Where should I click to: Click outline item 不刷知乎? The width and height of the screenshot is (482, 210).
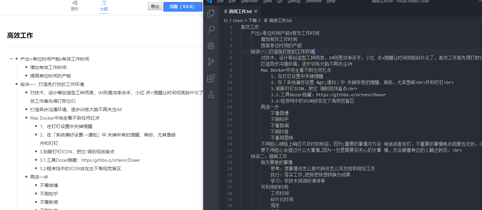click(49, 194)
